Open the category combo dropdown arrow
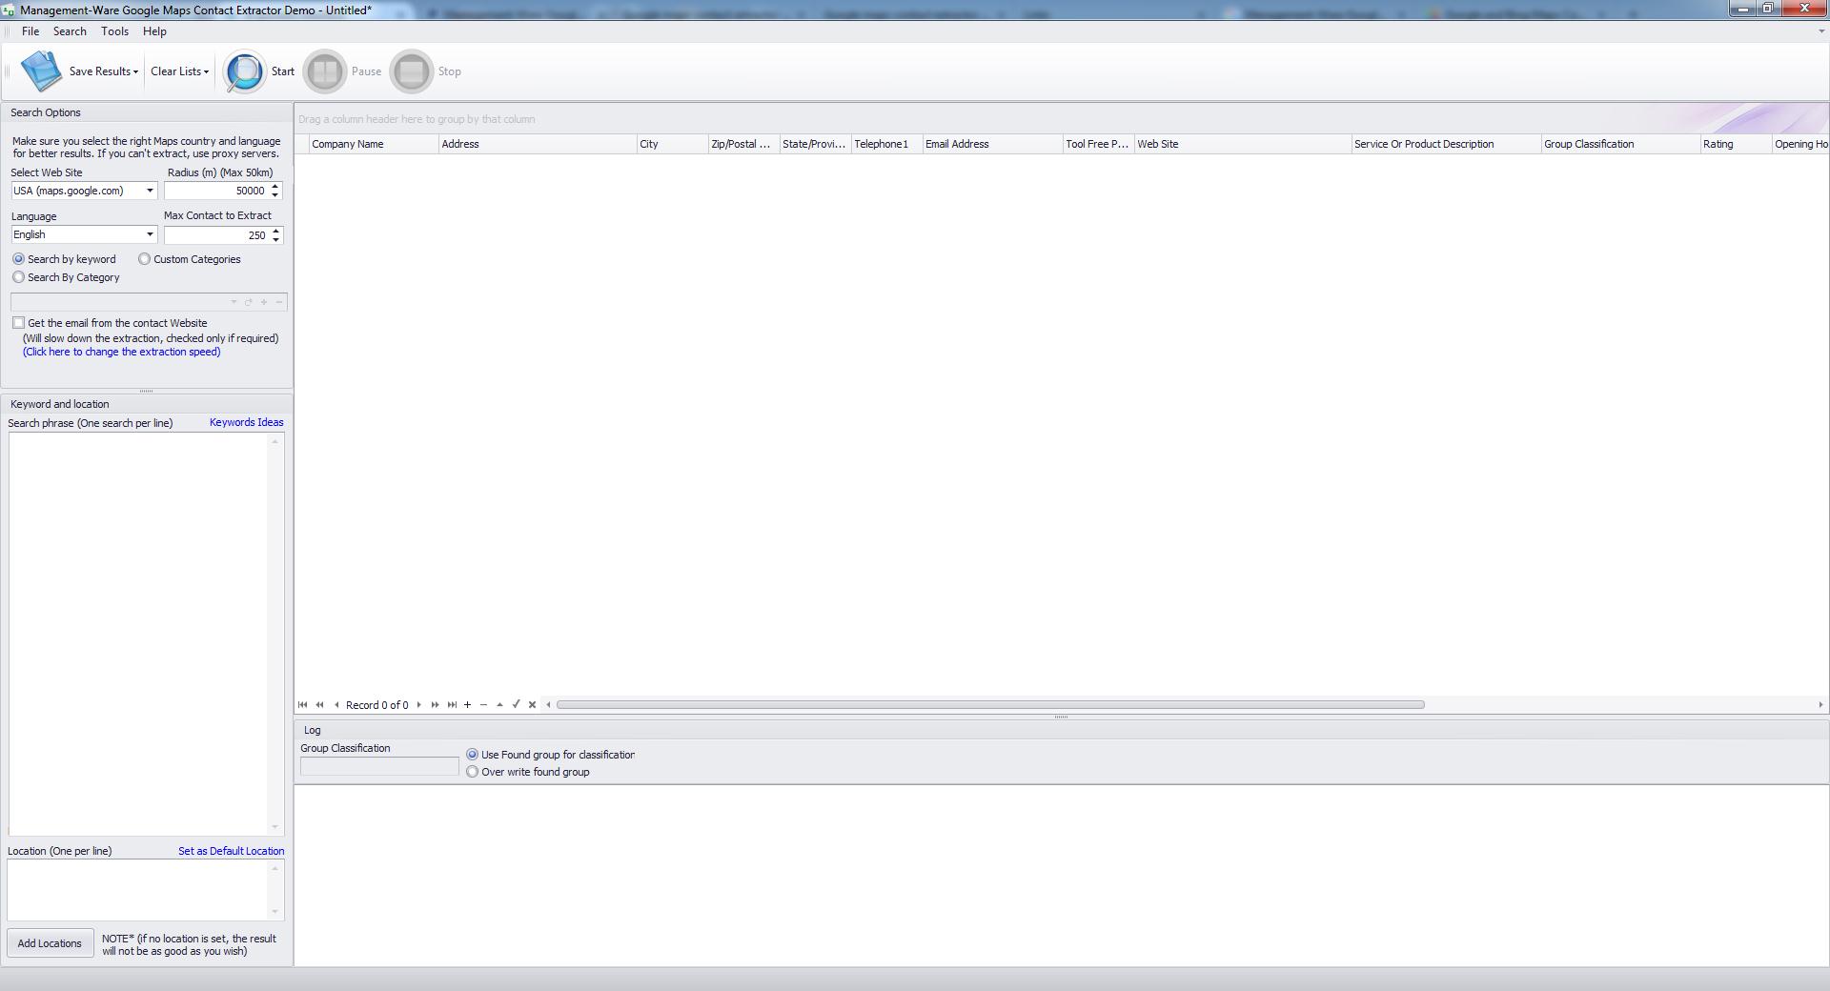The width and height of the screenshot is (1830, 991). click(234, 302)
